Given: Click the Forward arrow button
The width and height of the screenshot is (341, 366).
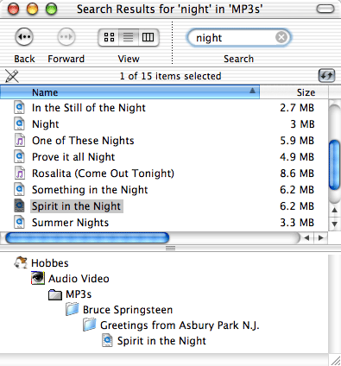Looking at the screenshot, I should coord(66,37).
